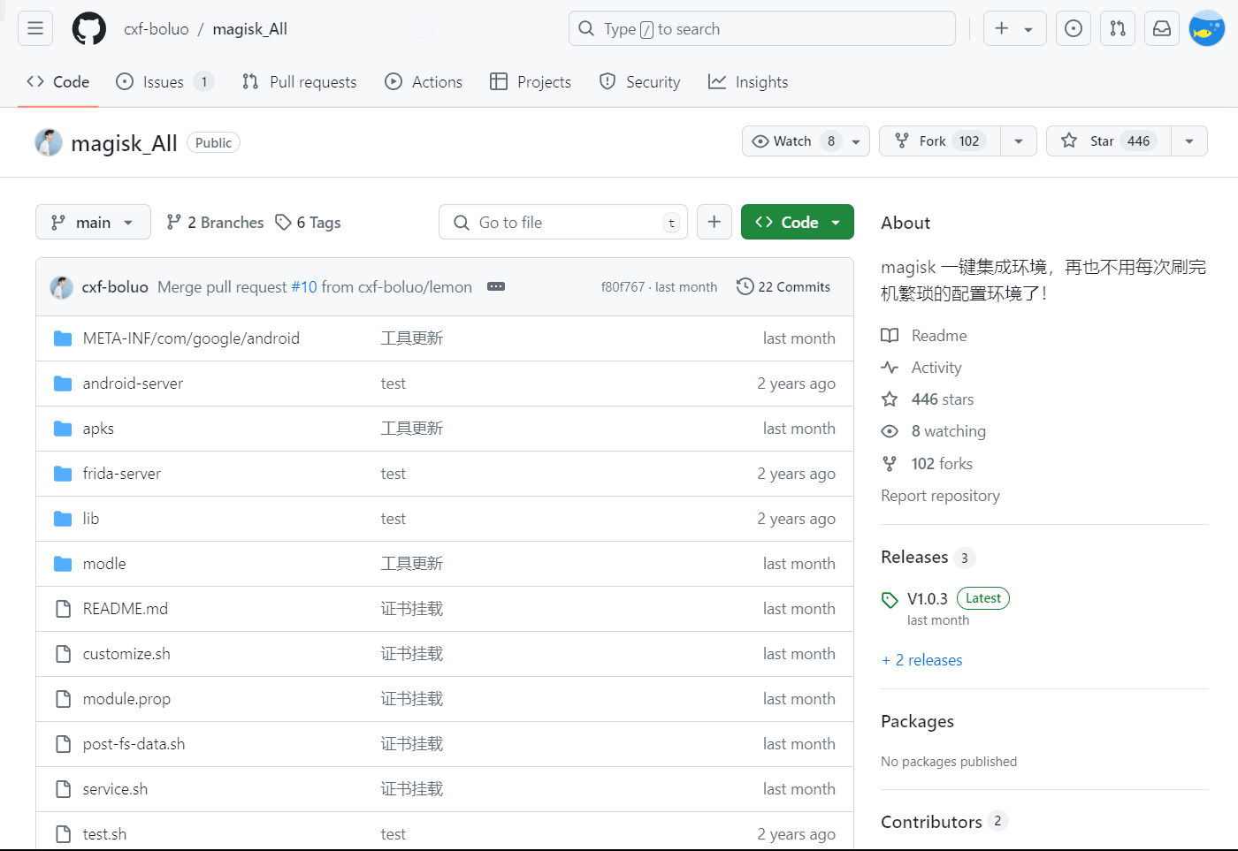Open the module.prop file
This screenshot has width=1238, height=851.
tap(126, 699)
